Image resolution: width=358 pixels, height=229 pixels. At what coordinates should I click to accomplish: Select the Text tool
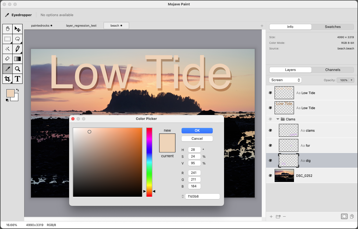[x=17, y=79]
